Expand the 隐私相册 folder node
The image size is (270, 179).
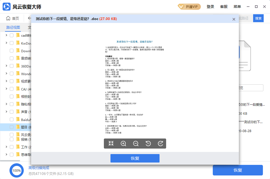6,104
